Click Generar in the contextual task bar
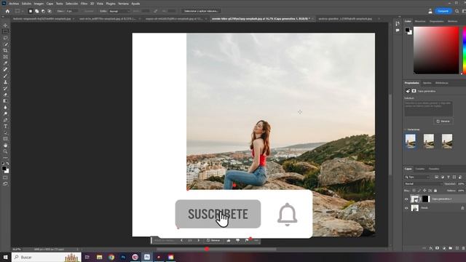 (x=213, y=240)
